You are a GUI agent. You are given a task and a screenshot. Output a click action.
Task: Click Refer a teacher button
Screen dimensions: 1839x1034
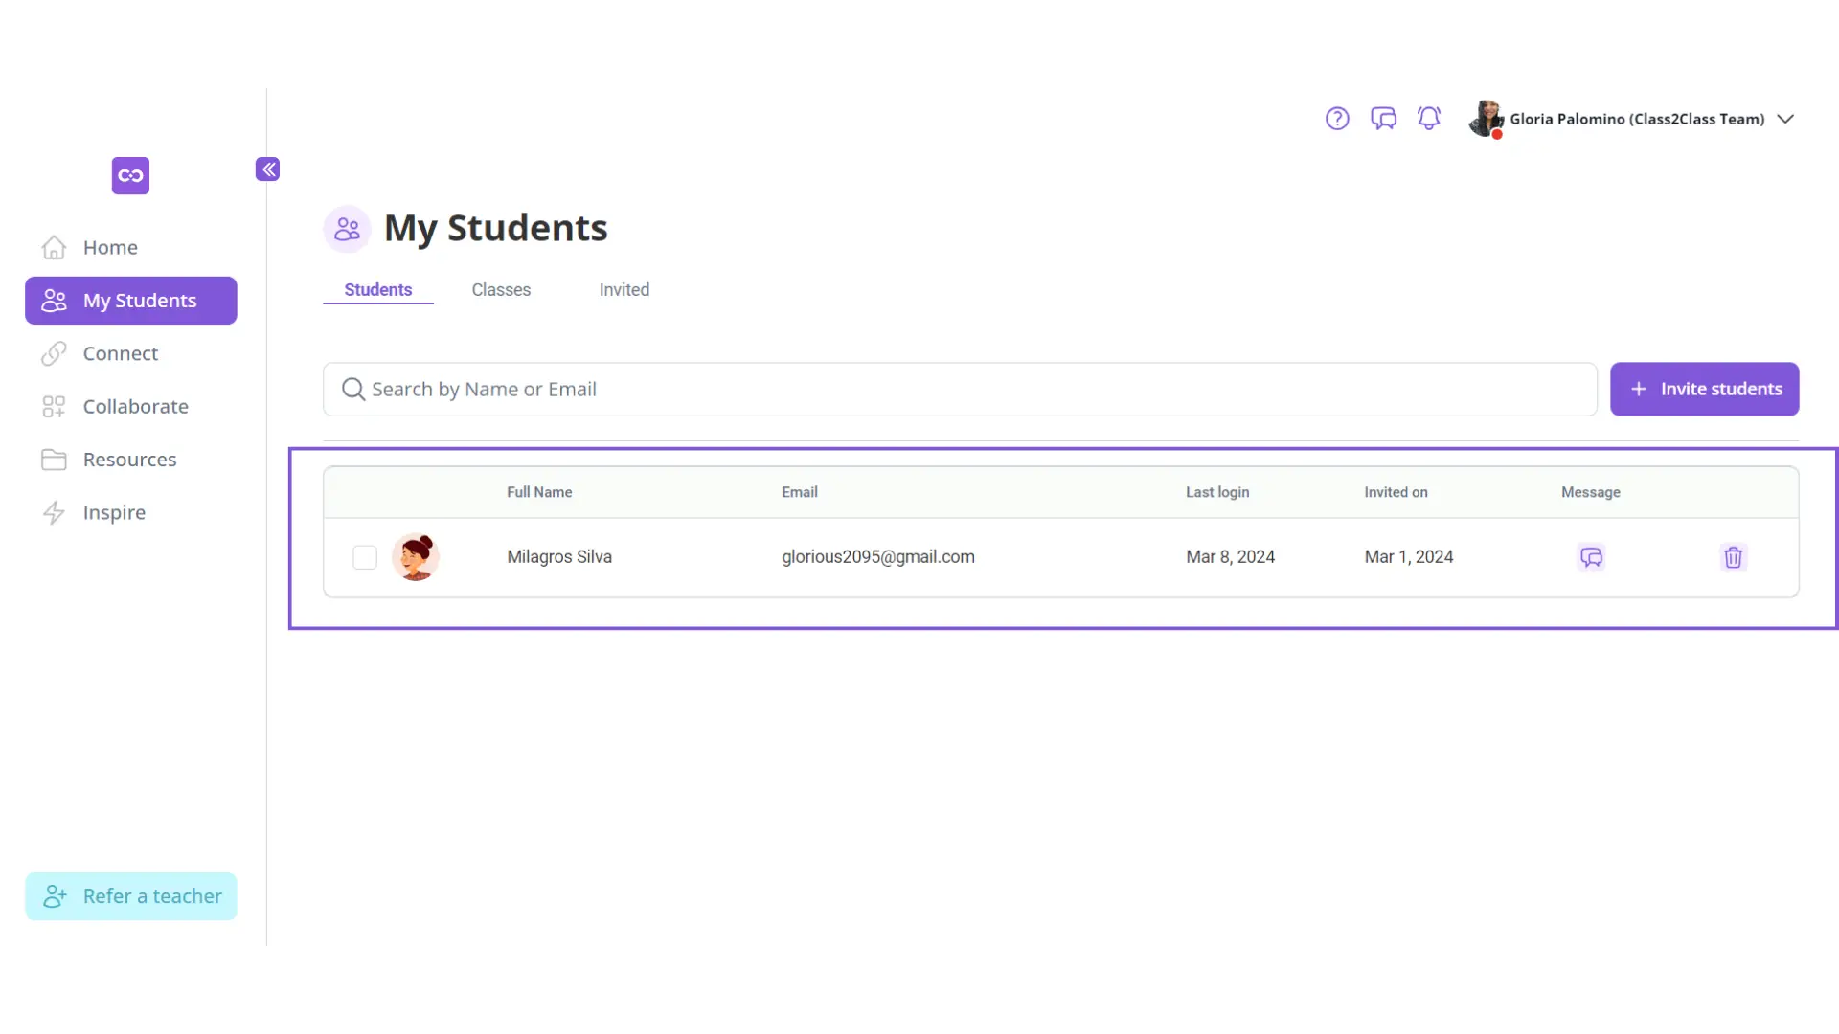pos(131,896)
